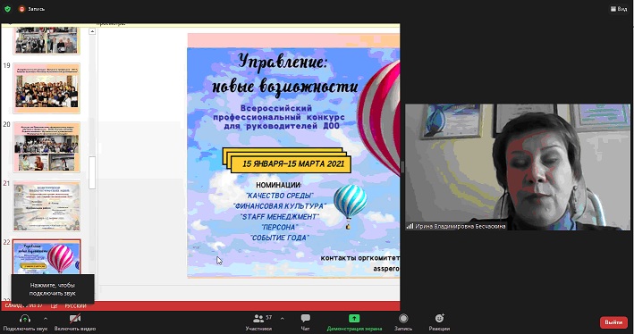Click the РУССКИЙ language indicator in the status bar

click(x=76, y=305)
